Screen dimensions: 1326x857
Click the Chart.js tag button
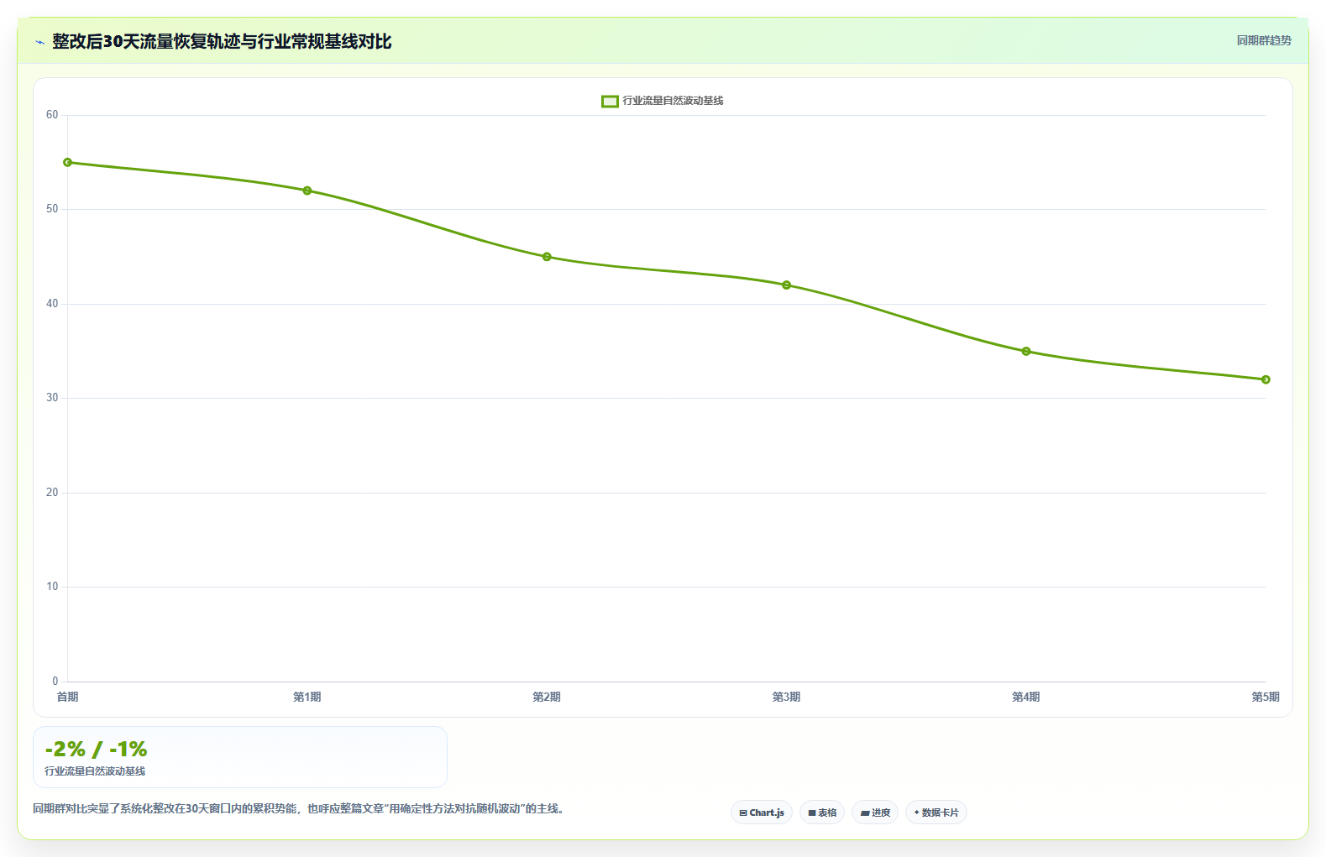coord(762,813)
